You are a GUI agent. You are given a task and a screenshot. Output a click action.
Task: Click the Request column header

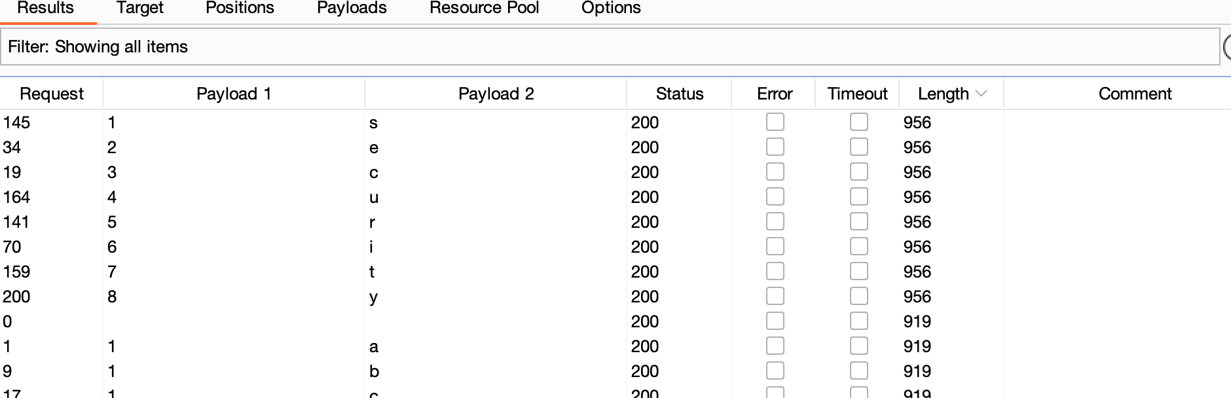[x=52, y=94]
